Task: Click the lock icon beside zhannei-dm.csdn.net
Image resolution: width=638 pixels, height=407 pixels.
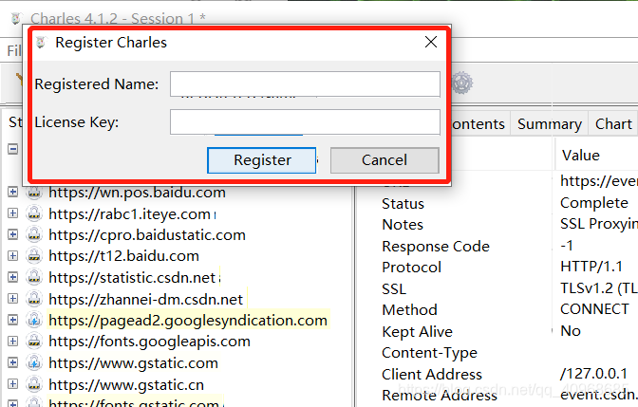Action: pyautogui.click(x=34, y=299)
